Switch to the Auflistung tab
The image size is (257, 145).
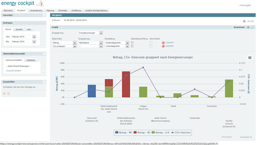click(x=76, y=10)
